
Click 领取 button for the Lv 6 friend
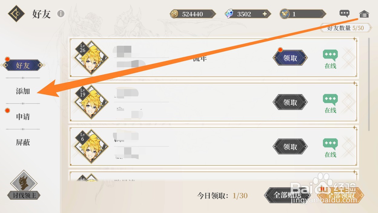[x=290, y=147]
